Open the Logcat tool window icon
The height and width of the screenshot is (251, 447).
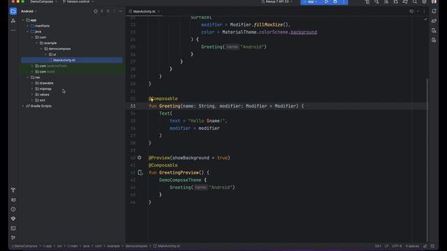tap(13, 200)
